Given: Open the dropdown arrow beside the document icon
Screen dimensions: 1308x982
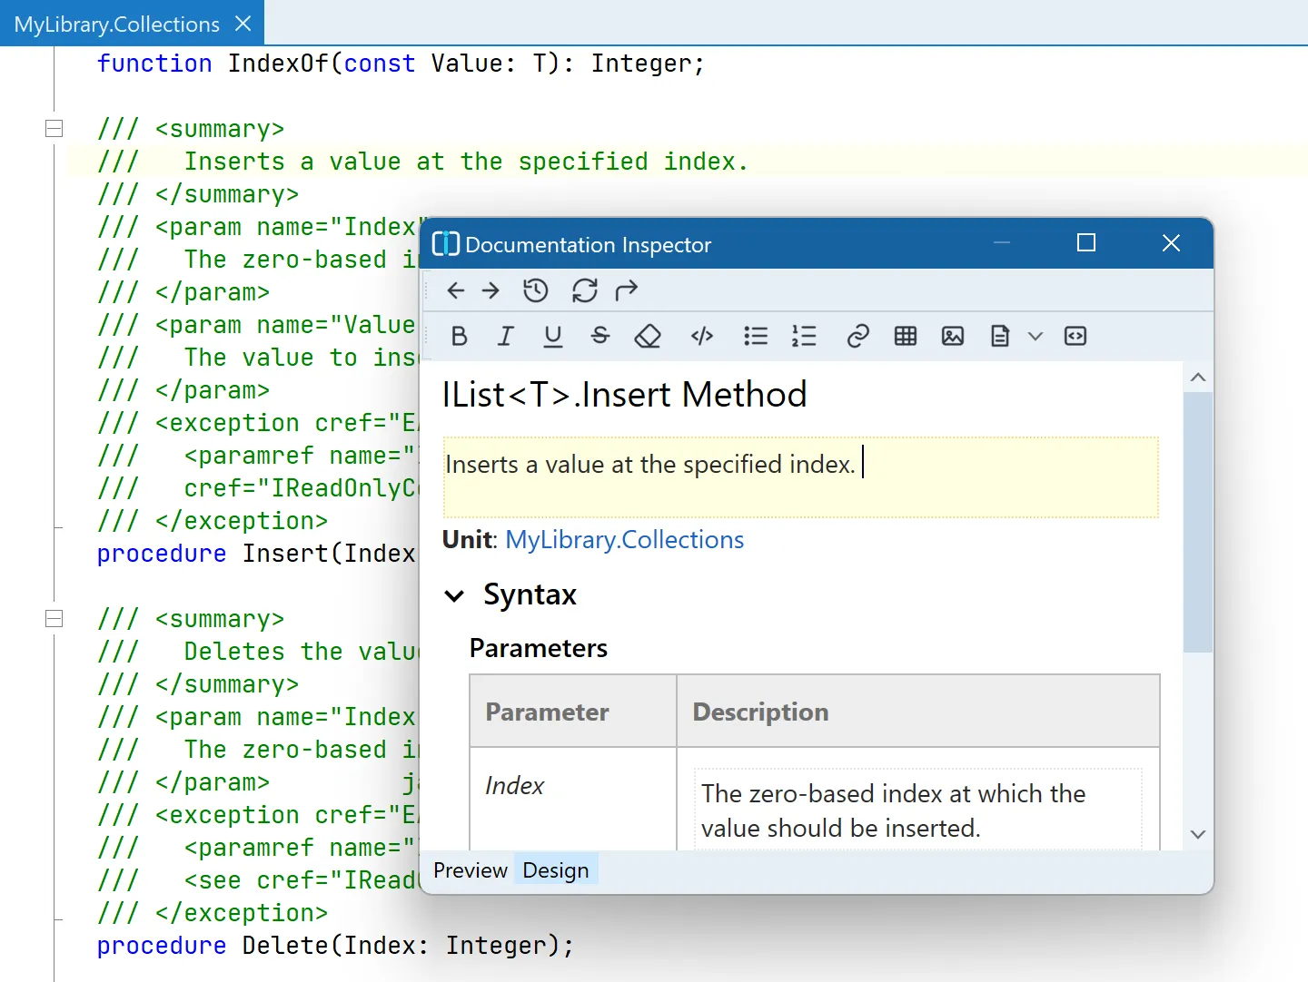Looking at the screenshot, I should point(1035,336).
